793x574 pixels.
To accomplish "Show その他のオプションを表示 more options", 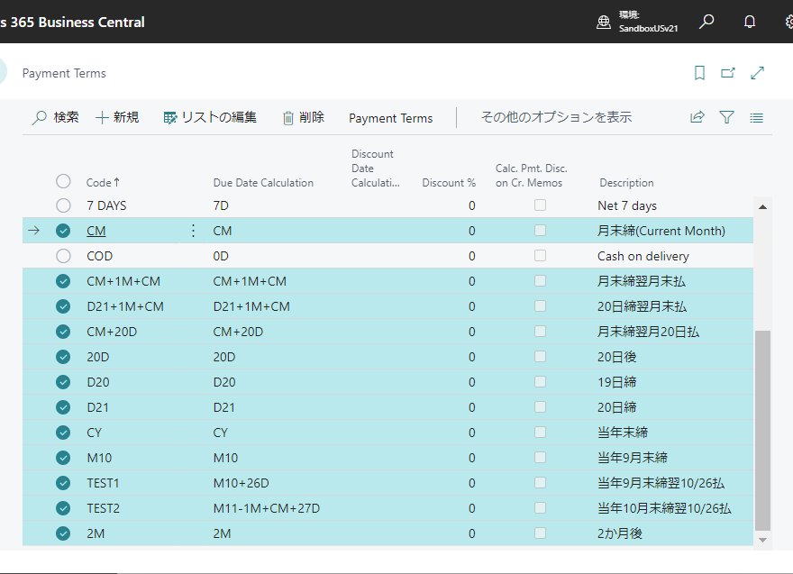I will tap(556, 117).
